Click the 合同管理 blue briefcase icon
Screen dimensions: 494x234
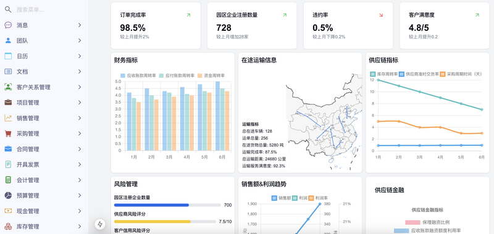pyautogui.click(x=8, y=149)
